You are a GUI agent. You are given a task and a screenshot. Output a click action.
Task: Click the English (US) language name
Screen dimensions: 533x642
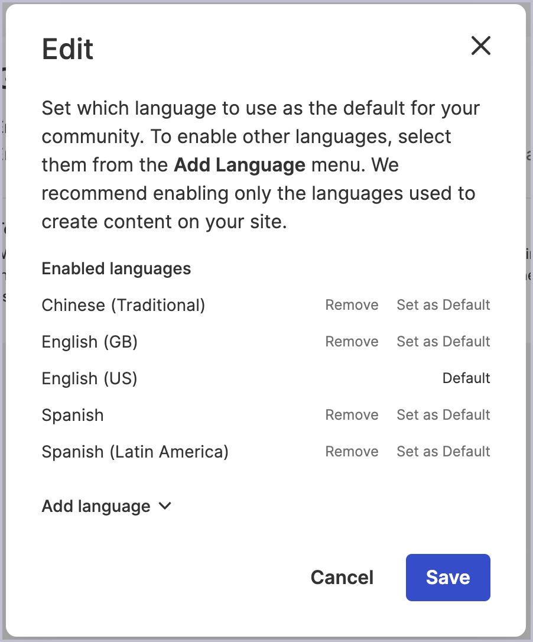tap(90, 378)
